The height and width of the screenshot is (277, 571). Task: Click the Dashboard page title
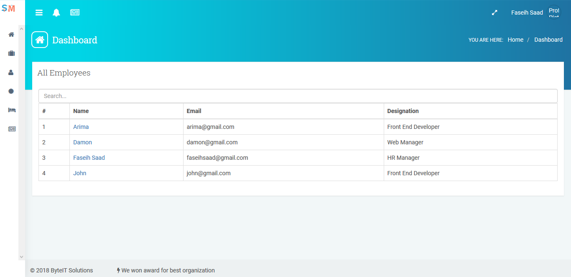75,40
